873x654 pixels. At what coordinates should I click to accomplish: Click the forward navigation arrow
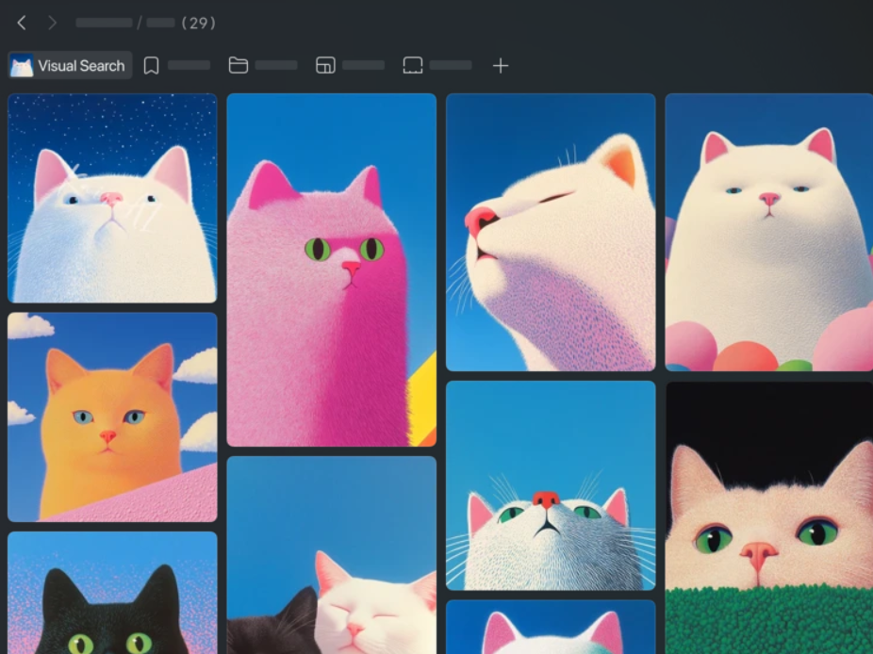(x=53, y=23)
